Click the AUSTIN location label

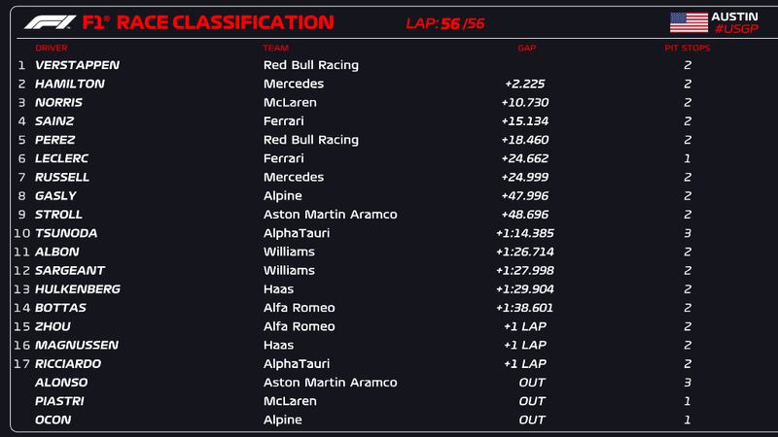(x=734, y=16)
